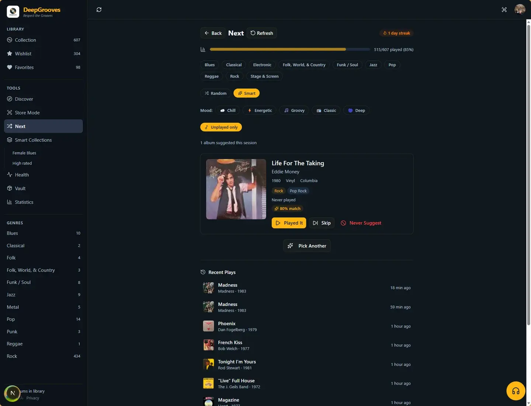
Task: Toggle the Energetic mood filter
Action: point(260,110)
